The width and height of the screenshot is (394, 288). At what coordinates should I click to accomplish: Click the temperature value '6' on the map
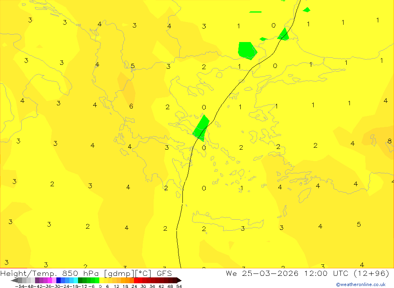131,106
